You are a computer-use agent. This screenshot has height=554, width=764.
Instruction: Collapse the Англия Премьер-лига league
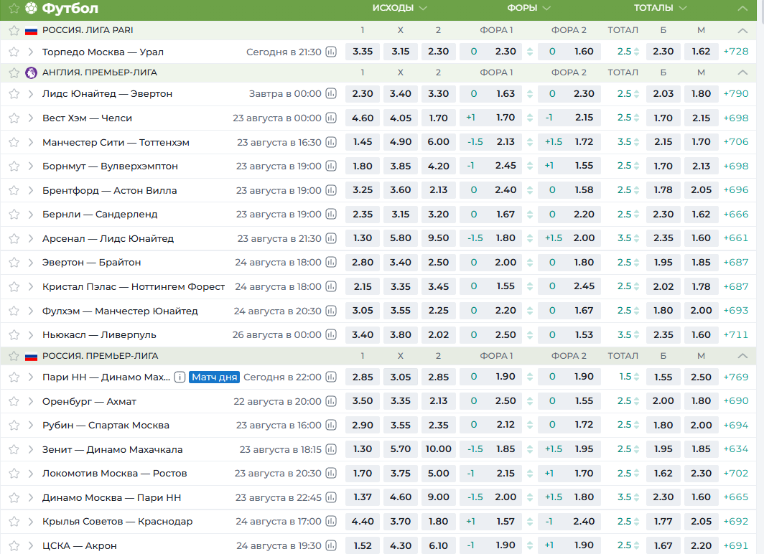[x=742, y=72]
